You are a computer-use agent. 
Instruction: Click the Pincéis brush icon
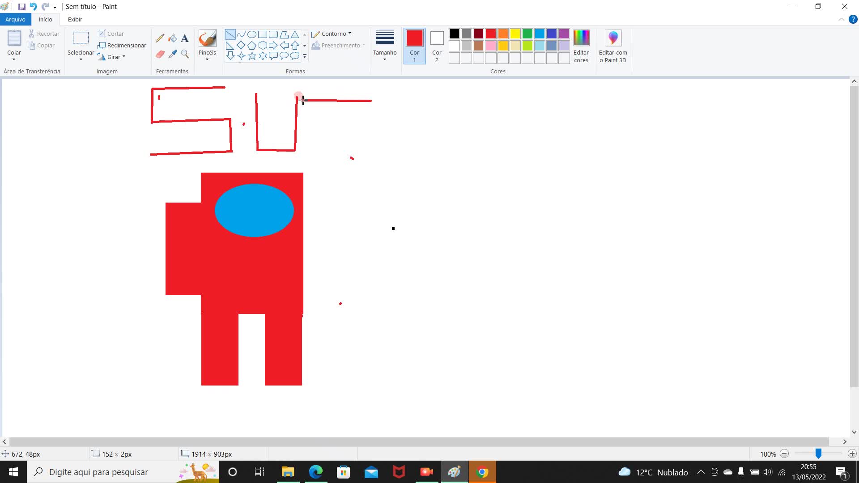[x=207, y=38]
